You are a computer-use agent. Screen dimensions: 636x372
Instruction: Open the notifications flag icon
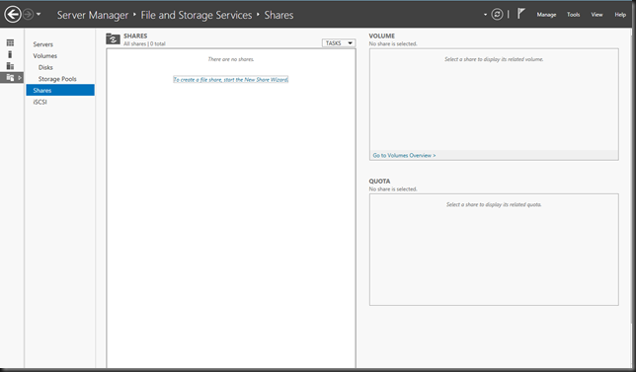tap(520, 14)
